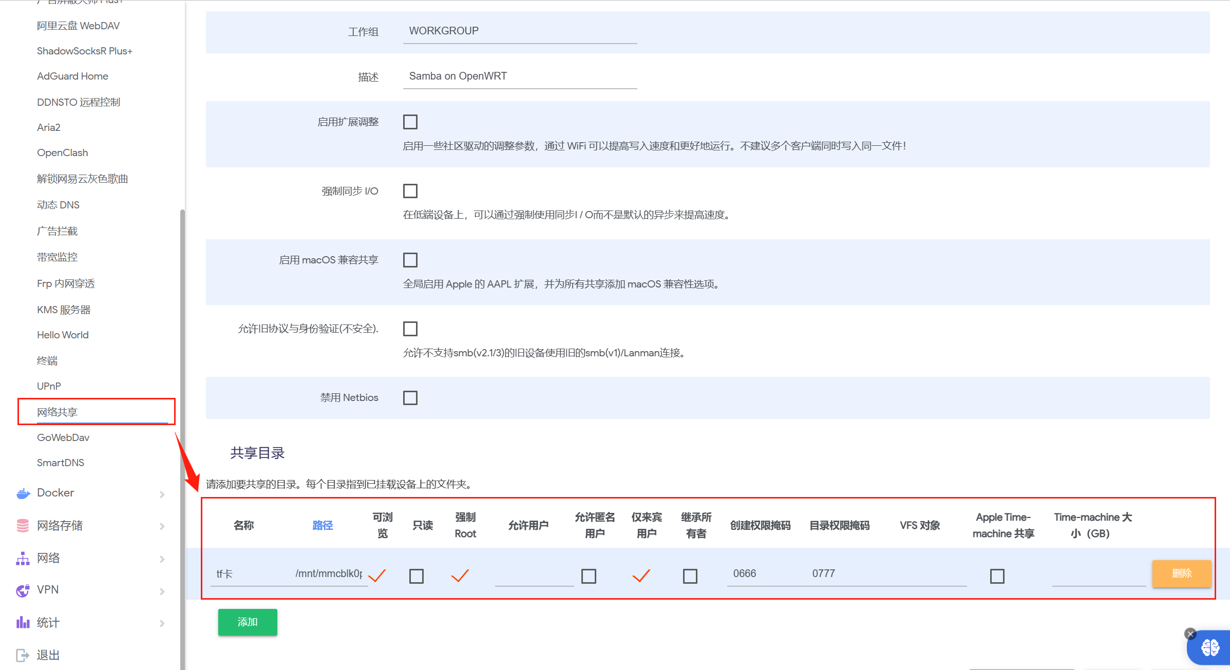Click the green 添加 add button

(248, 622)
